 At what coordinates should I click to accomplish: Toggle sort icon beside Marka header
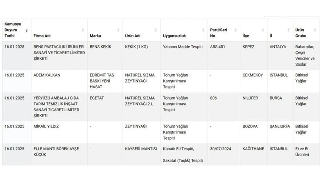[x=118, y=30]
